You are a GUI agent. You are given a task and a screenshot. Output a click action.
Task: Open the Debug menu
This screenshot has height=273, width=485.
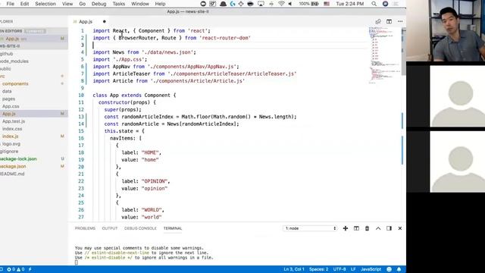(x=99, y=4)
